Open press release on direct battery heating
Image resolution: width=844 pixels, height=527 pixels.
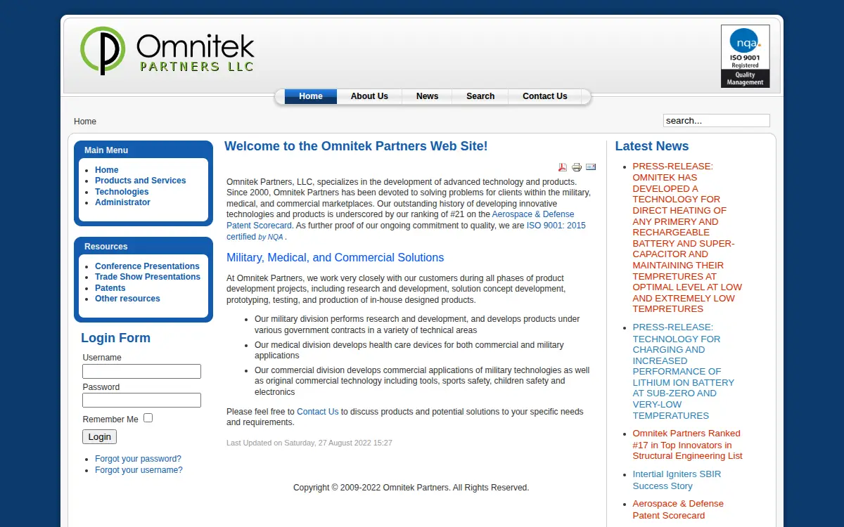tap(687, 238)
